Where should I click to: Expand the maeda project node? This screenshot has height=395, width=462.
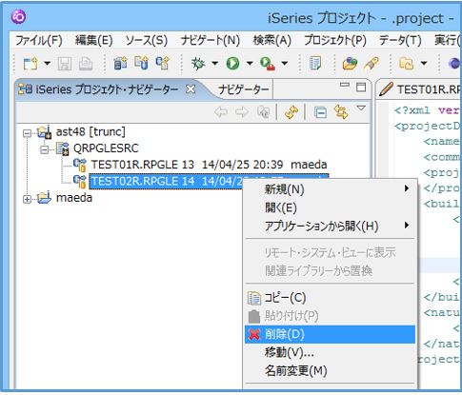(x=28, y=200)
